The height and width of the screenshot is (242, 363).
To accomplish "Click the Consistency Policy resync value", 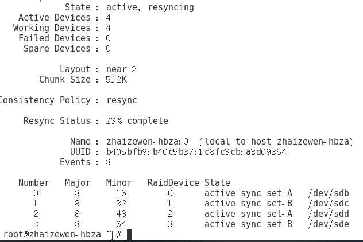I will [x=122, y=100].
